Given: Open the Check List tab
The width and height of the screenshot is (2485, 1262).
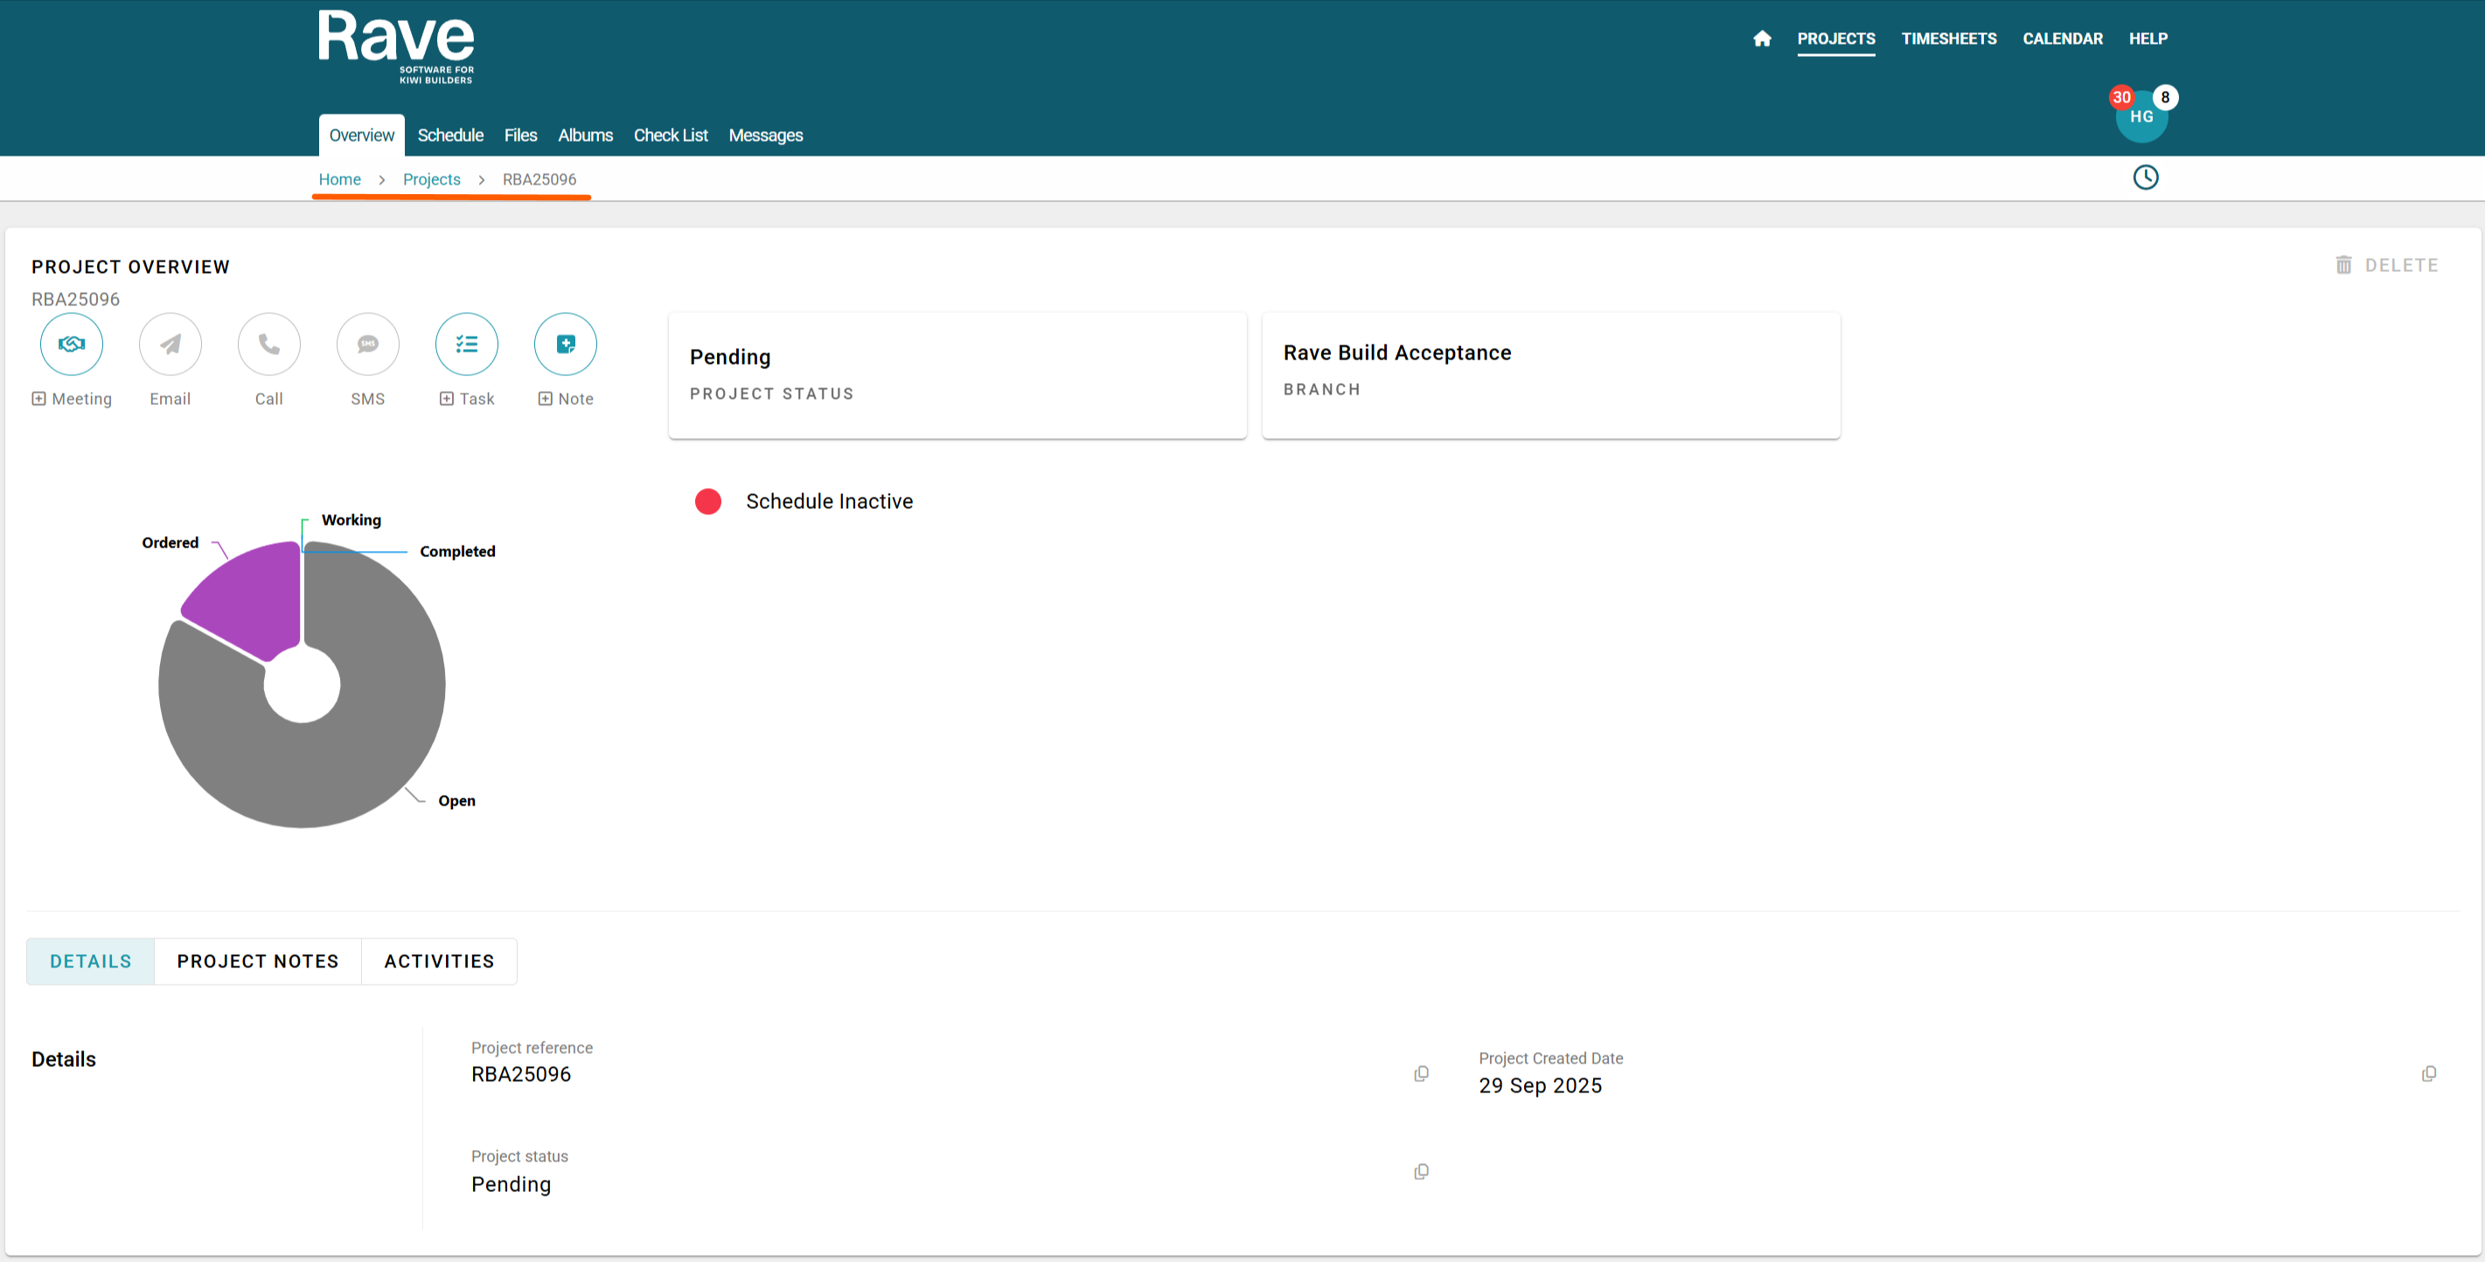Looking at the screenshot, I should tap(671, 135).
